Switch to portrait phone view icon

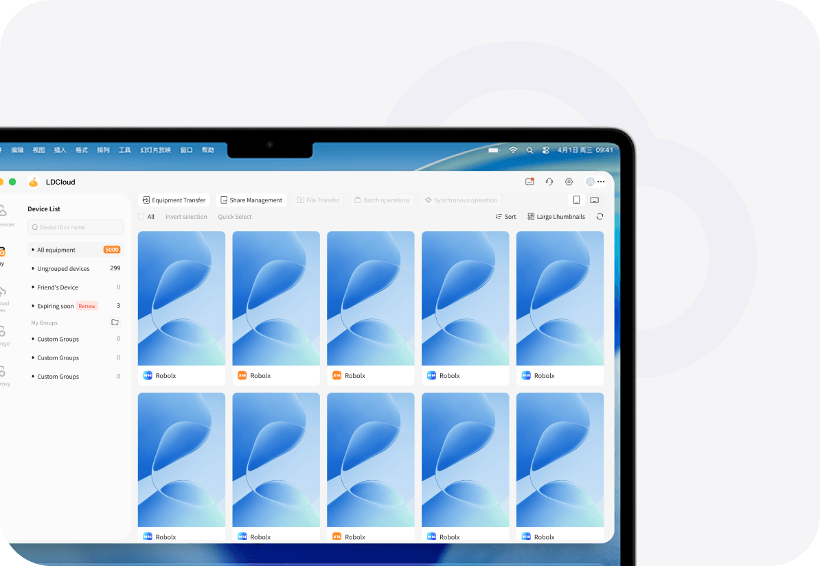tap(576, 200)
